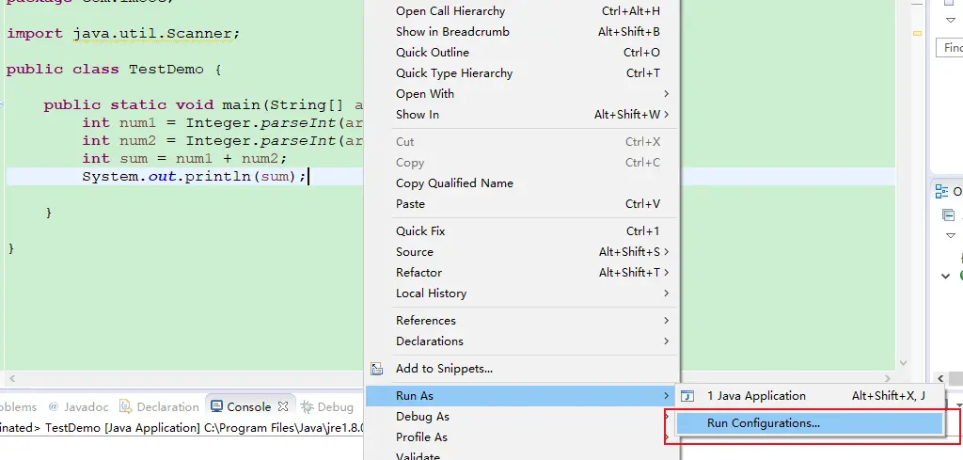Viewport: 963px width, 460px height.
Task: Open the Profile As submenu
Action: click(x=522, y=437)
